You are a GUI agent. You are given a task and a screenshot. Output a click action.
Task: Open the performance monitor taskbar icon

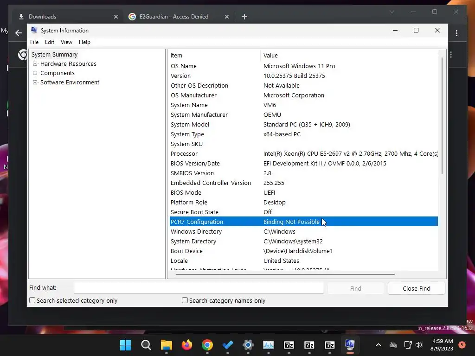[x=269, y=345]
